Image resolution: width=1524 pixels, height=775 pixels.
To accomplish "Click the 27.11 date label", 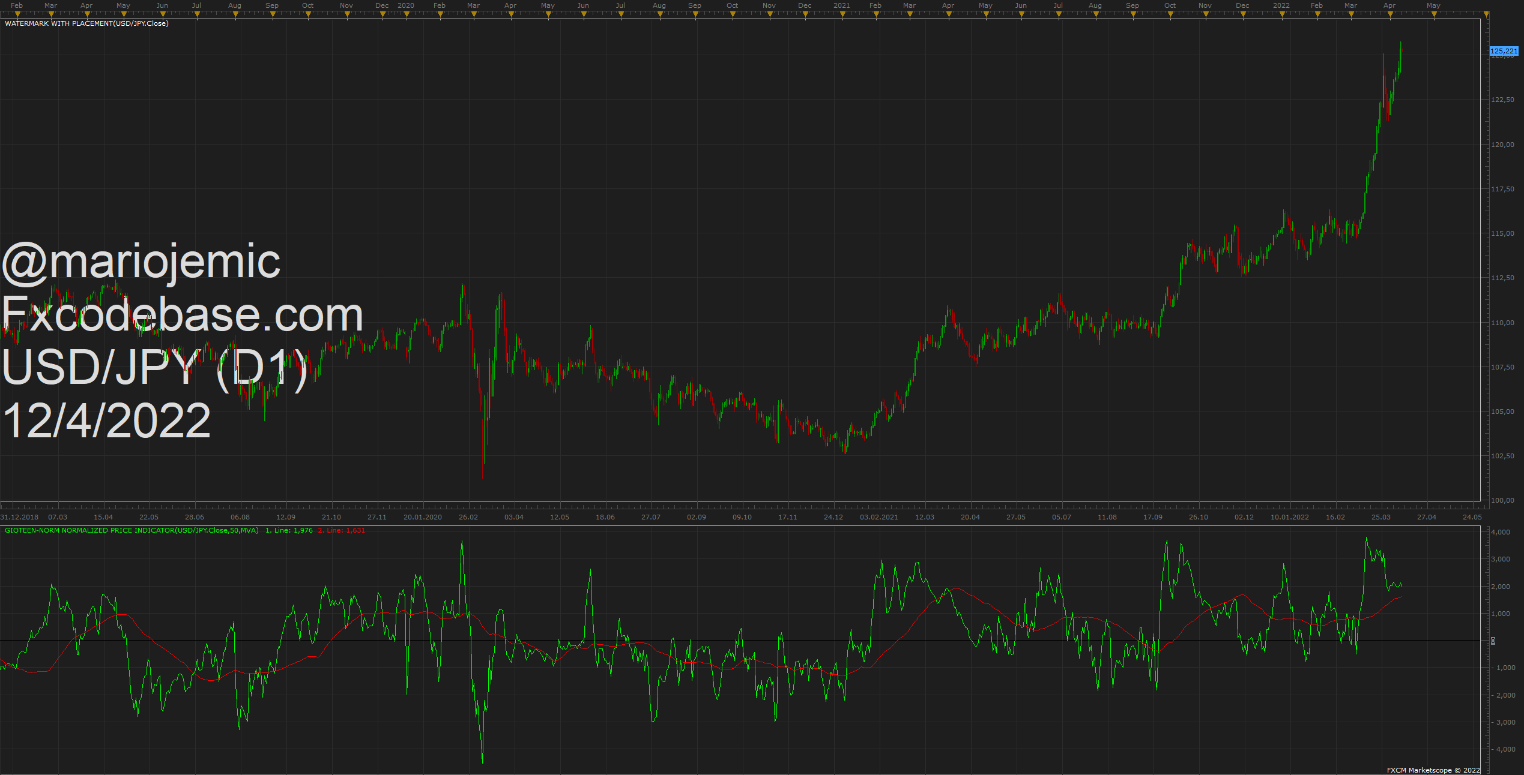I will [377, 517].
